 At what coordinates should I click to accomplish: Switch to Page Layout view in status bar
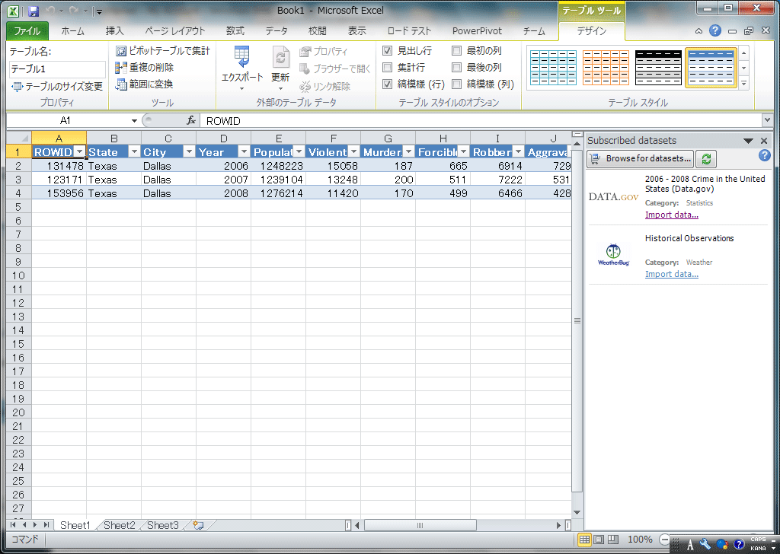pyautogui.click(x=599, y=540)
